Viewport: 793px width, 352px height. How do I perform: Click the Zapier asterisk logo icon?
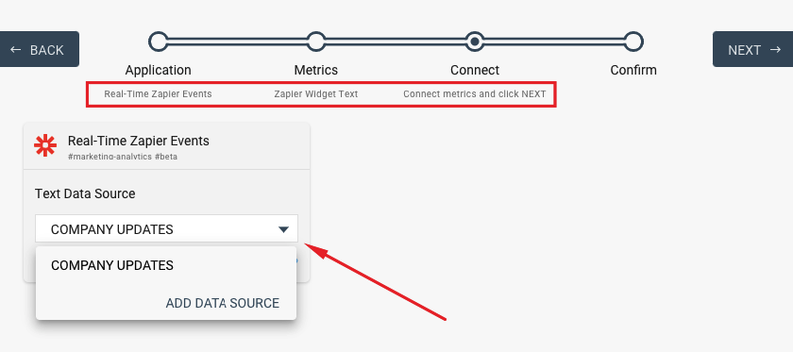tap(45, 145)
